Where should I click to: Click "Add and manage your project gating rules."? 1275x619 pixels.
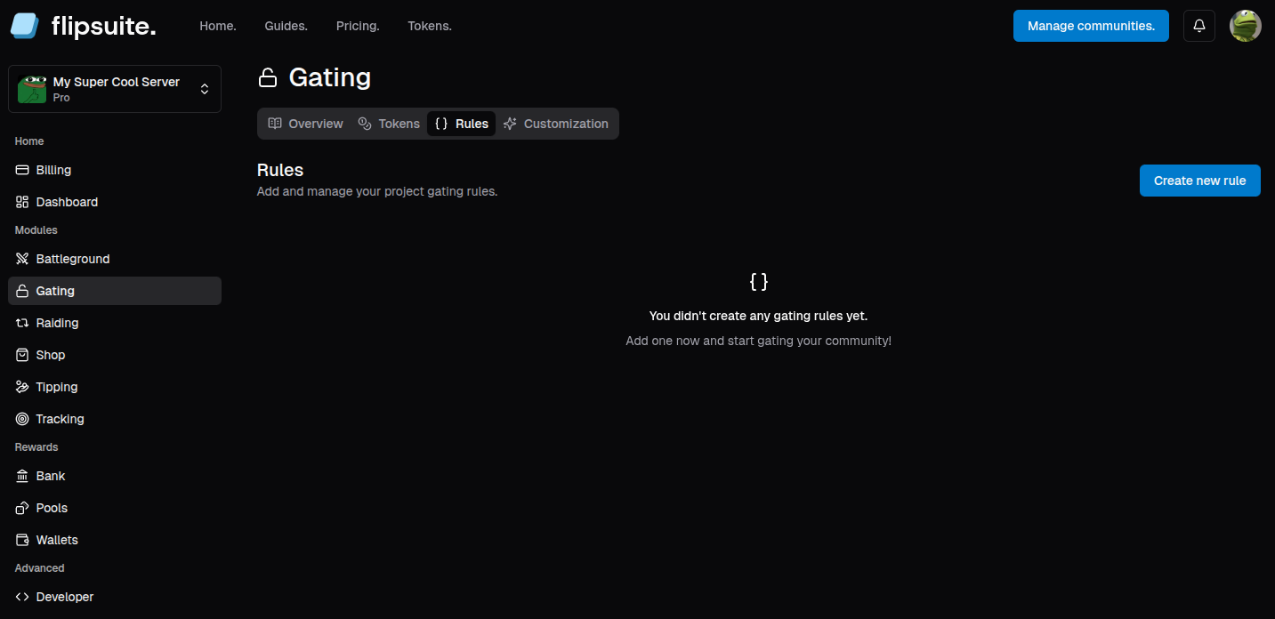[x=377, y=191]
